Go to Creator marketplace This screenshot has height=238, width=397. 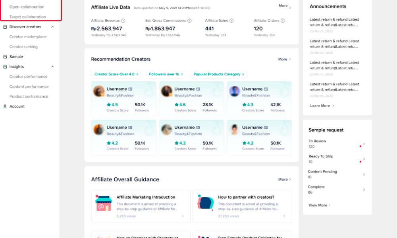click(x=28, y=36)
